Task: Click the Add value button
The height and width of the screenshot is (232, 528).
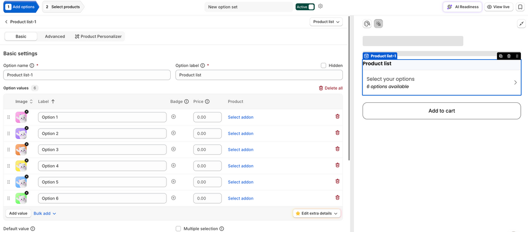Action: tap(18, 213)
